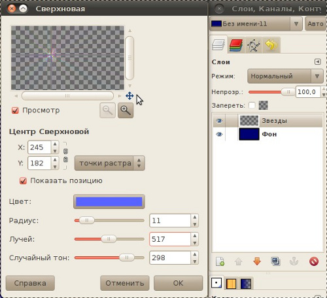Lower the selected layer

coord(257,261)
